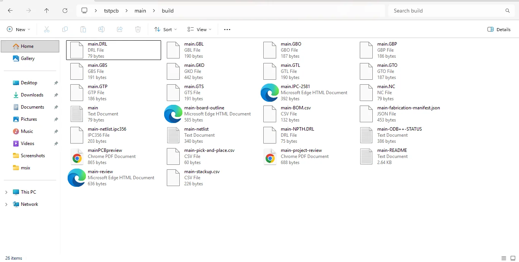Click the search magnifier icon
Image resolution: width=519 pixels, height=262 pixels.
coord(508,11)
